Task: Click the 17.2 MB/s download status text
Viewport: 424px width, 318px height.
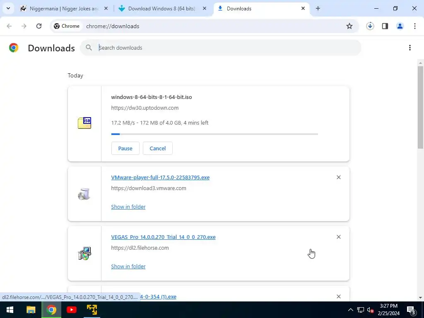Action: pos(159,123)
